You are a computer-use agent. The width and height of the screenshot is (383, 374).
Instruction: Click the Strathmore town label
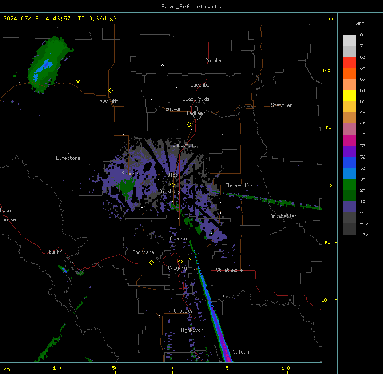click(x=229, y=270)
